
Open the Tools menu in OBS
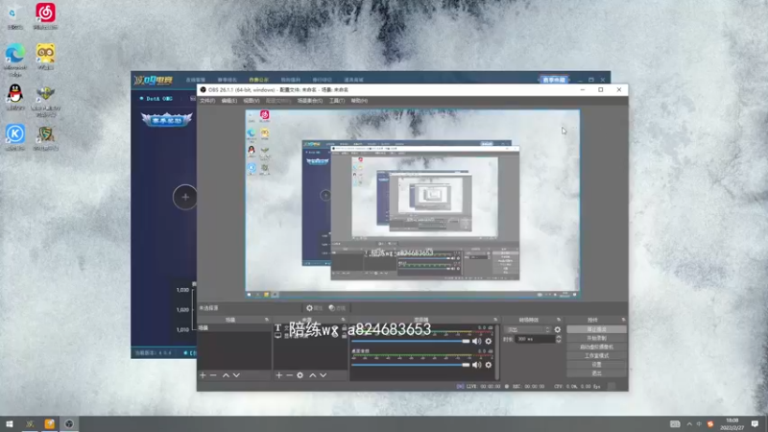pyautogui.click(x=337, y=101)
